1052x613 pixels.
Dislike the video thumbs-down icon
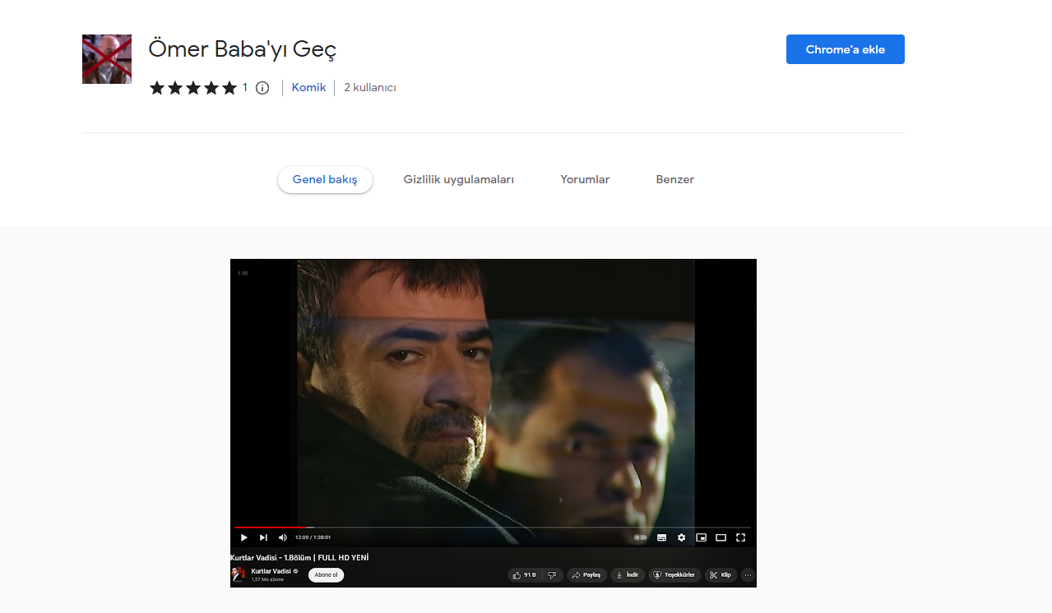point(553,575)
